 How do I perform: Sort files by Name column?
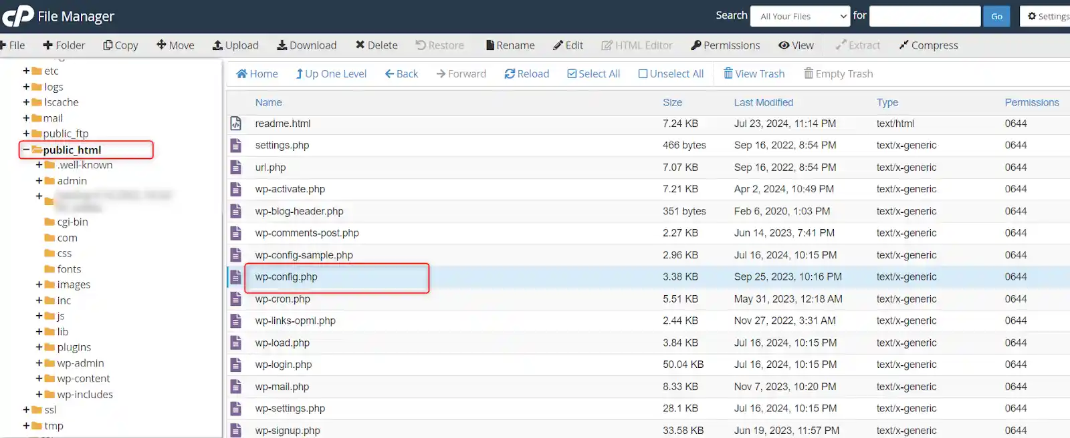pyautogui.click(x=268, y=102)
